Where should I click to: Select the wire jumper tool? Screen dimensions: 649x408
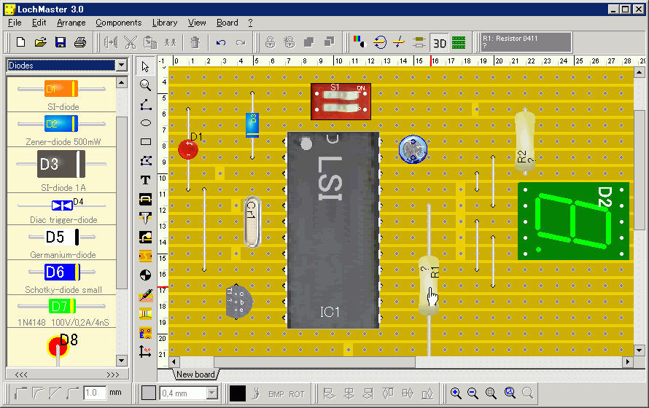145,199
